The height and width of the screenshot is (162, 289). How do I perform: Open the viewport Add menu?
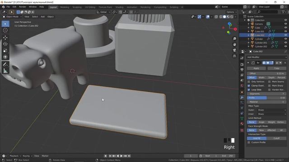click(x=42, y=17)
